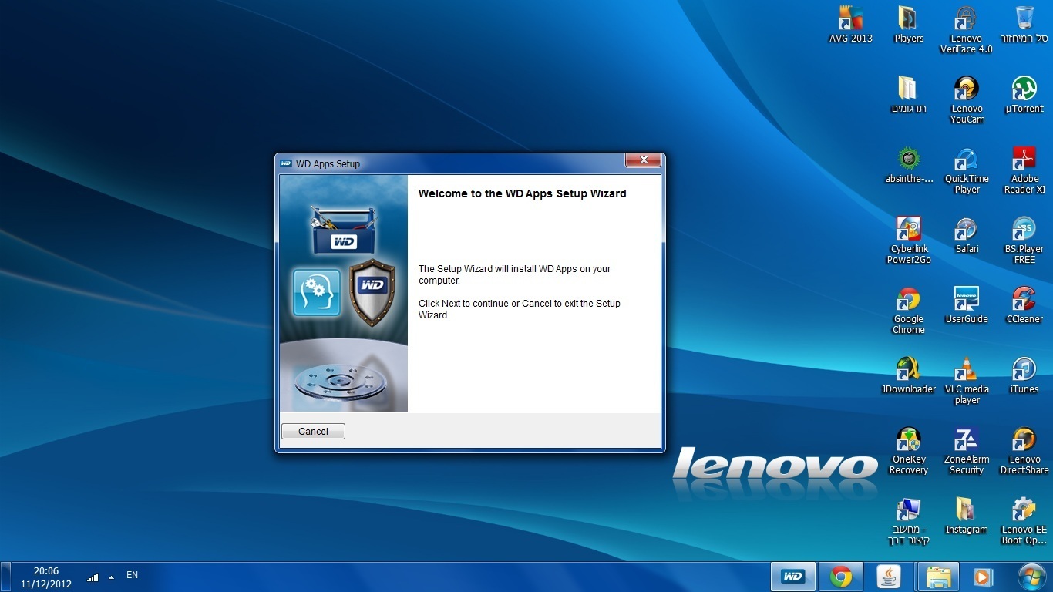Launch Lenovo YouCam shortcut

(x=967, y=100)
